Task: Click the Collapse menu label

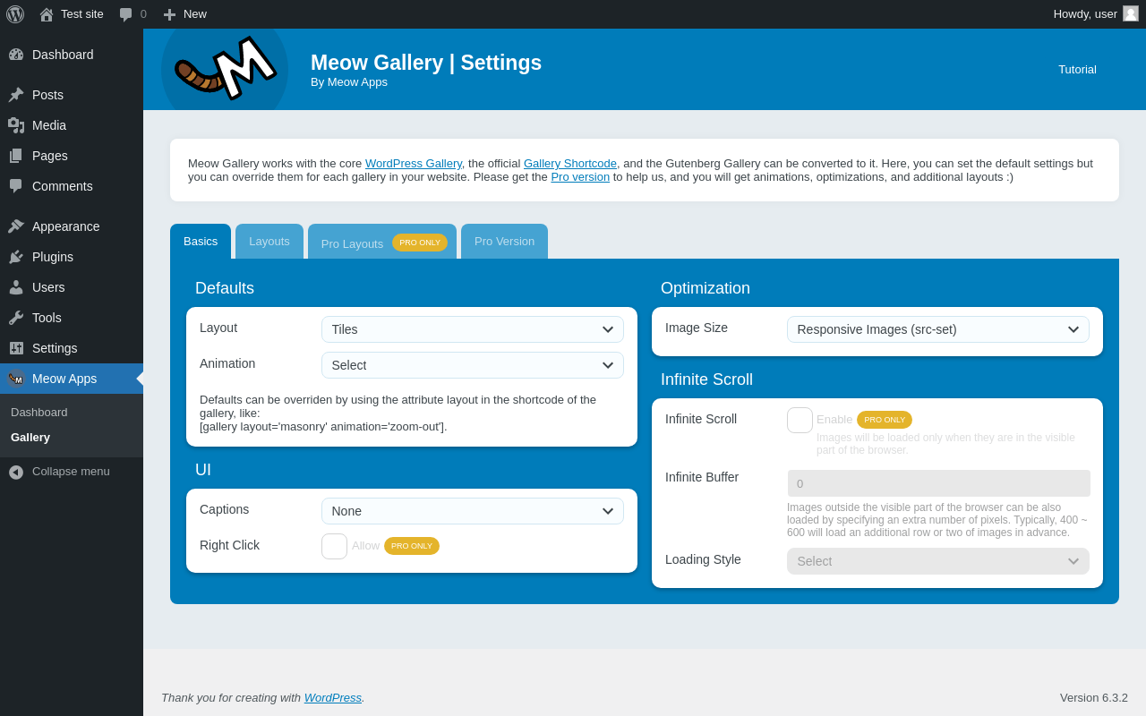Action: (71, 472)
